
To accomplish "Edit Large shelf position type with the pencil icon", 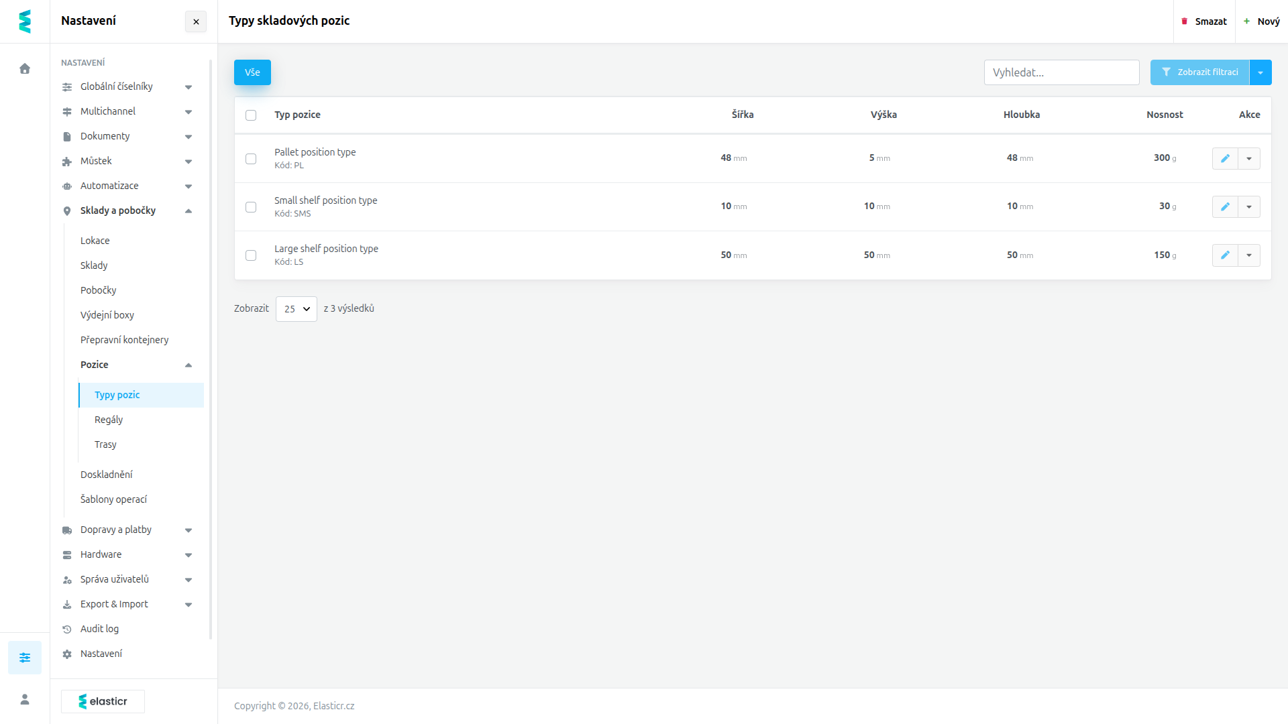I will click(x=1225, y=255).
